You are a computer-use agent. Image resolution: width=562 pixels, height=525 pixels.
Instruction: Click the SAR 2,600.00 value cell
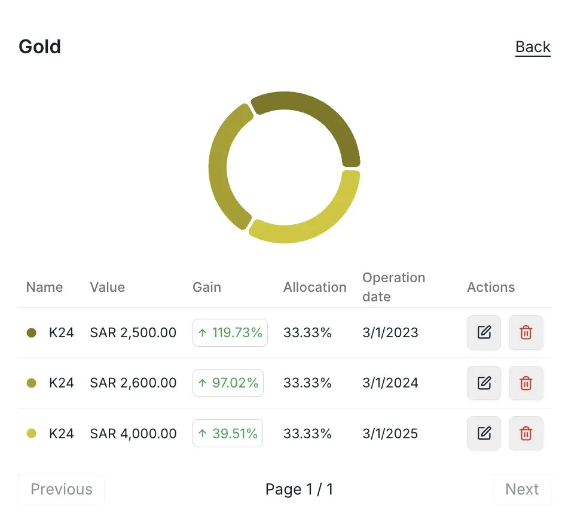pos(133,383)
